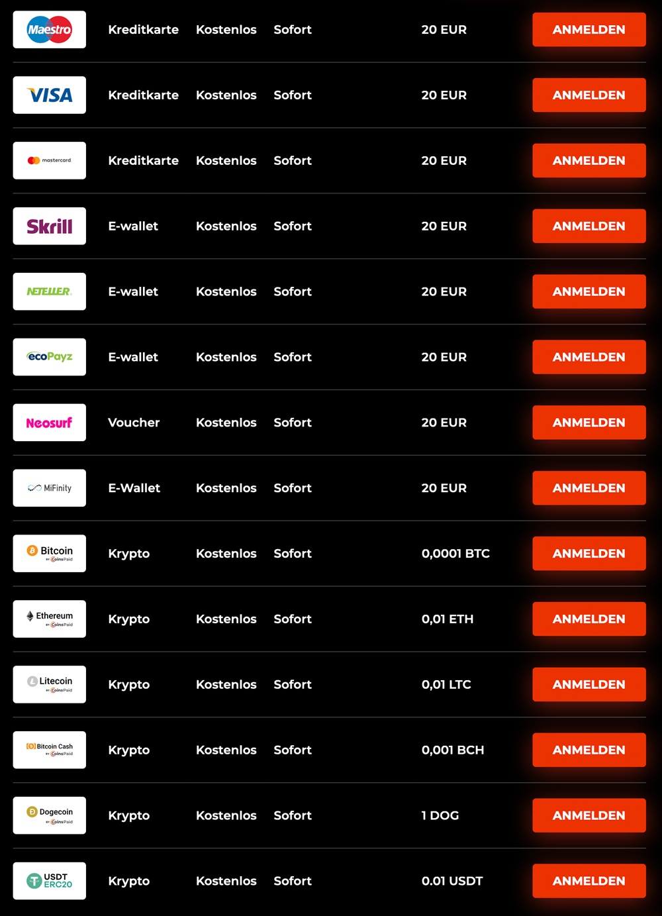The image size is (662, 916).
Task: Pick the Bitcoin Cash logo
Action: [50, 750]
